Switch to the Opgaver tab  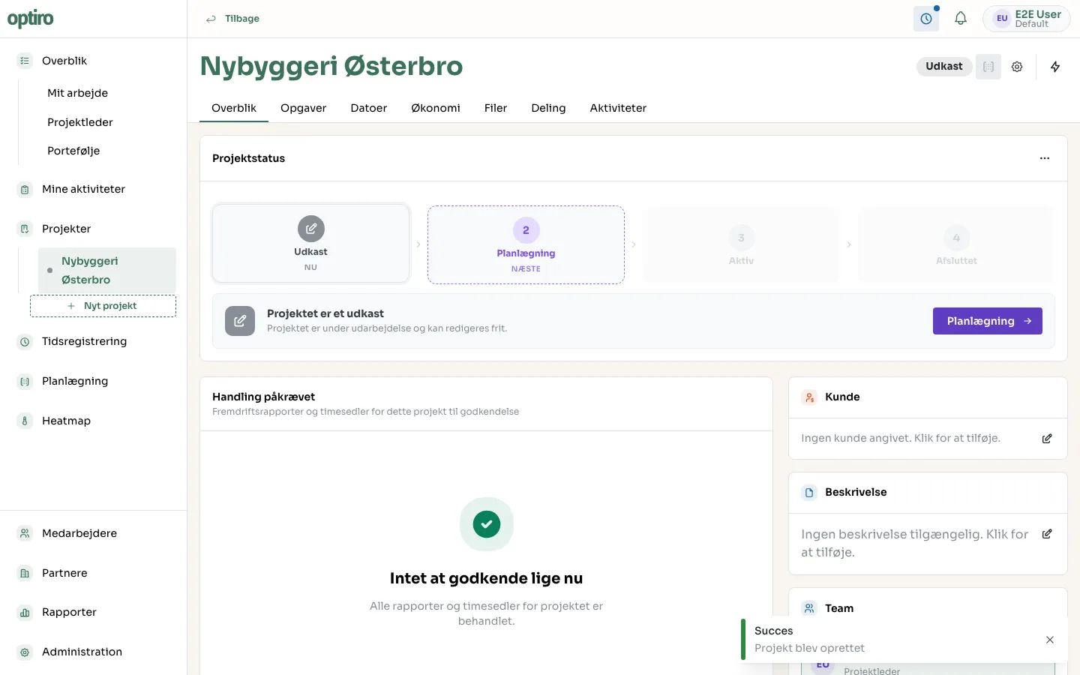[x=304, y=108]
